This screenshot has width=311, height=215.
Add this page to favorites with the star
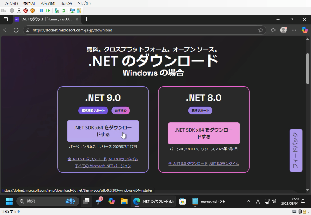tap(261, 30)
